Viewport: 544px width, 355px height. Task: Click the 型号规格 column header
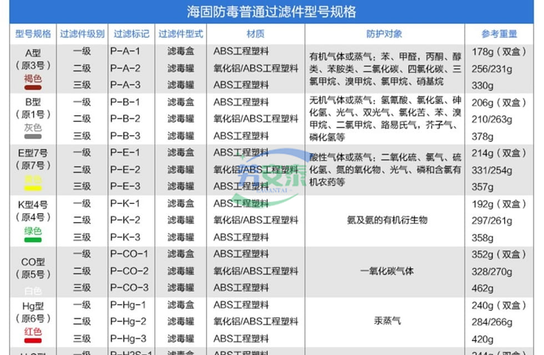(33, 34)
